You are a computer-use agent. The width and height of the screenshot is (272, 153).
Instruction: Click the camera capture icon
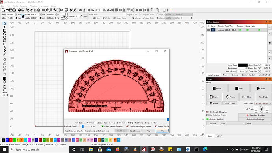click(x=62, y=10)
